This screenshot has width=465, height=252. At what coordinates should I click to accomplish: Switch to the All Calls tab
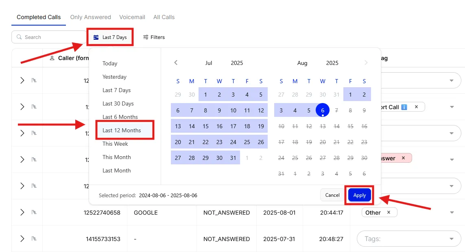coord(164,17)
